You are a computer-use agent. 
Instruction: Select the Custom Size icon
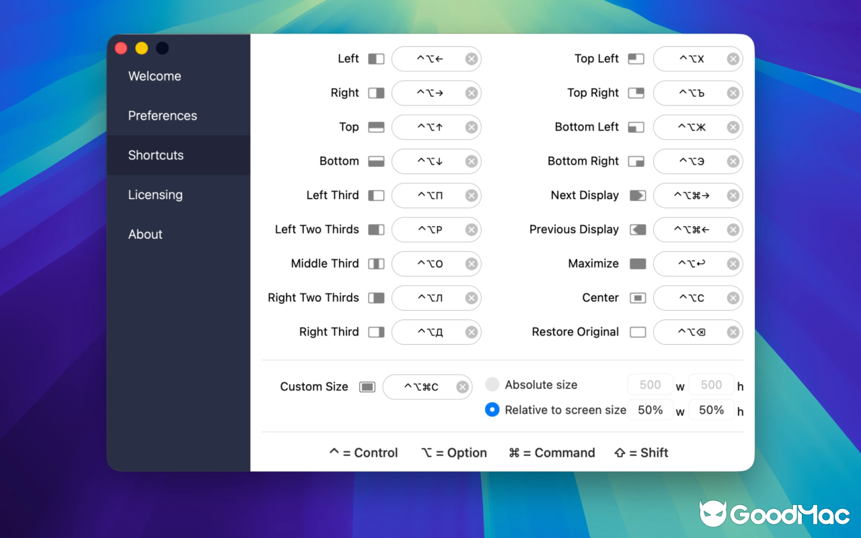point(368,386)
